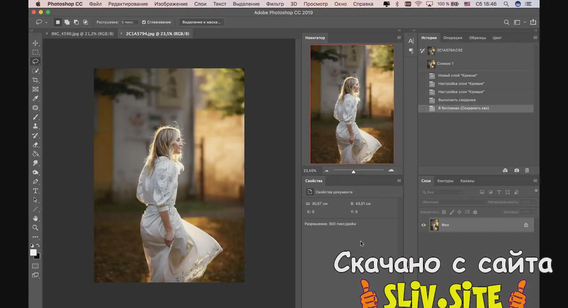This screenshot has height=308, width=568.
Task: Hide the Фон layer eye icon
Action: 424,225
